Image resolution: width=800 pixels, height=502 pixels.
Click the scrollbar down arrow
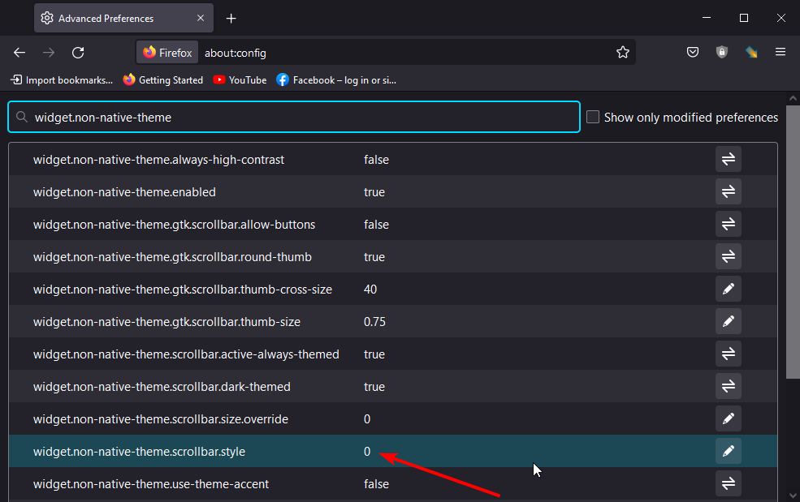tap(793, 496)
